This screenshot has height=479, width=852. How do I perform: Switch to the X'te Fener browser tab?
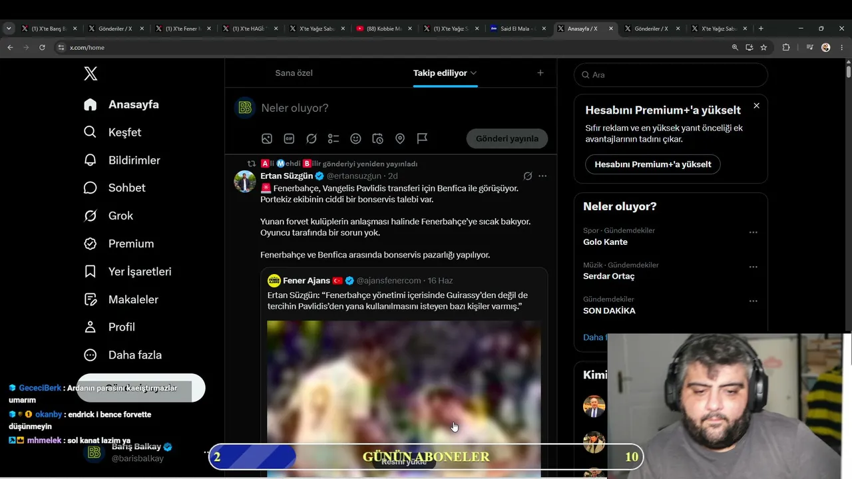tap(183, 29)
